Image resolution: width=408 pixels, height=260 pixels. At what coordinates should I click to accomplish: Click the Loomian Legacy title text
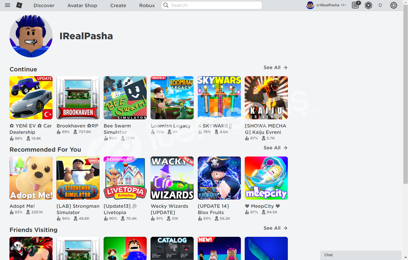click(171, 126)
